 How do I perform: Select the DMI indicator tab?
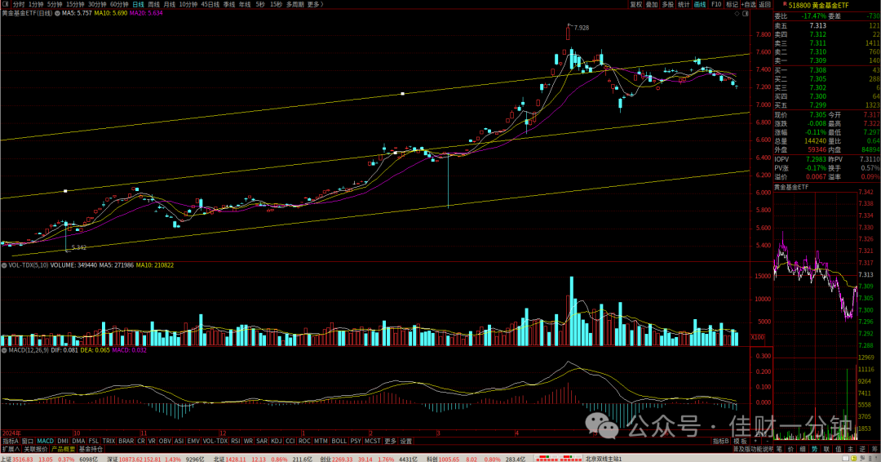(x=63, y=442)
